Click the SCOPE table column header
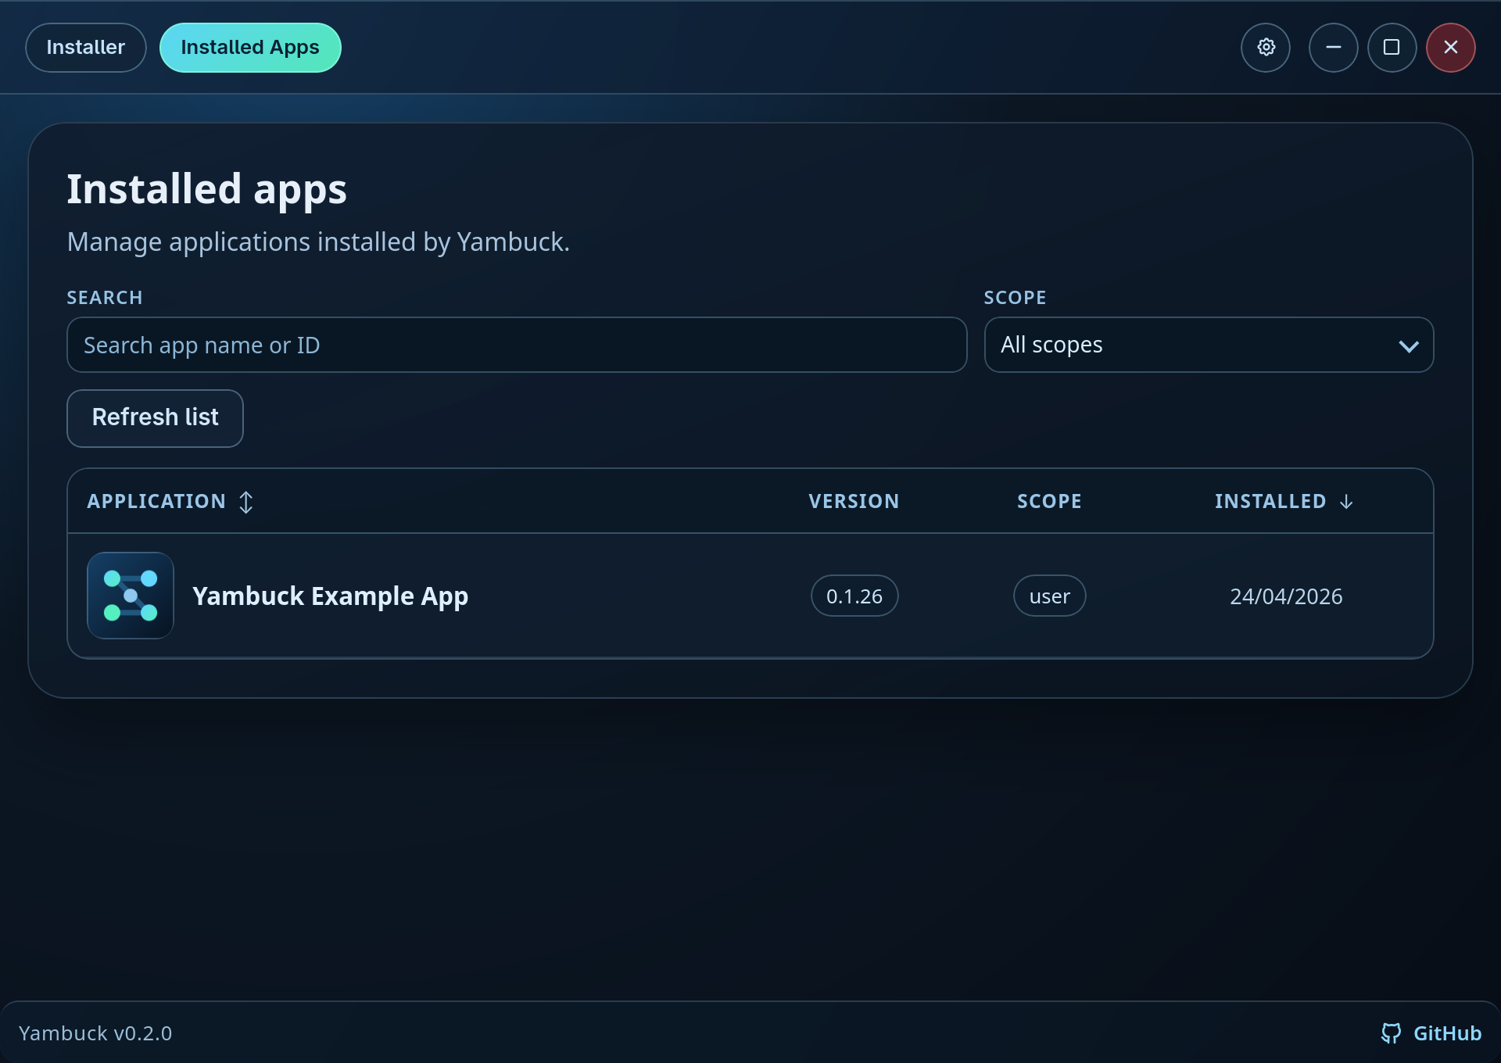The width and height of the screenshot is (1501, 1063). click(x=1049, y=502)
